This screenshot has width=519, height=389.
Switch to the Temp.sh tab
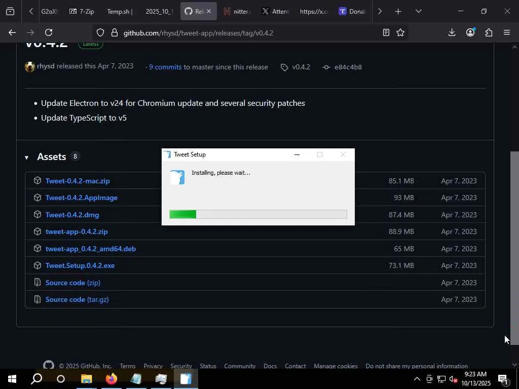120,11
